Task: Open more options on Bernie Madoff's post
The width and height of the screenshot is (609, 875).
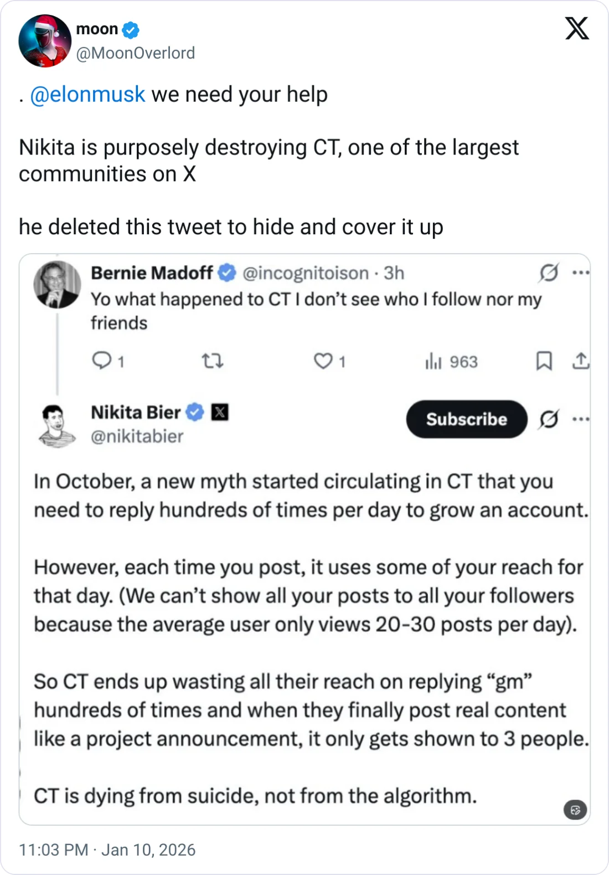Action: click(x=580, y=272)
